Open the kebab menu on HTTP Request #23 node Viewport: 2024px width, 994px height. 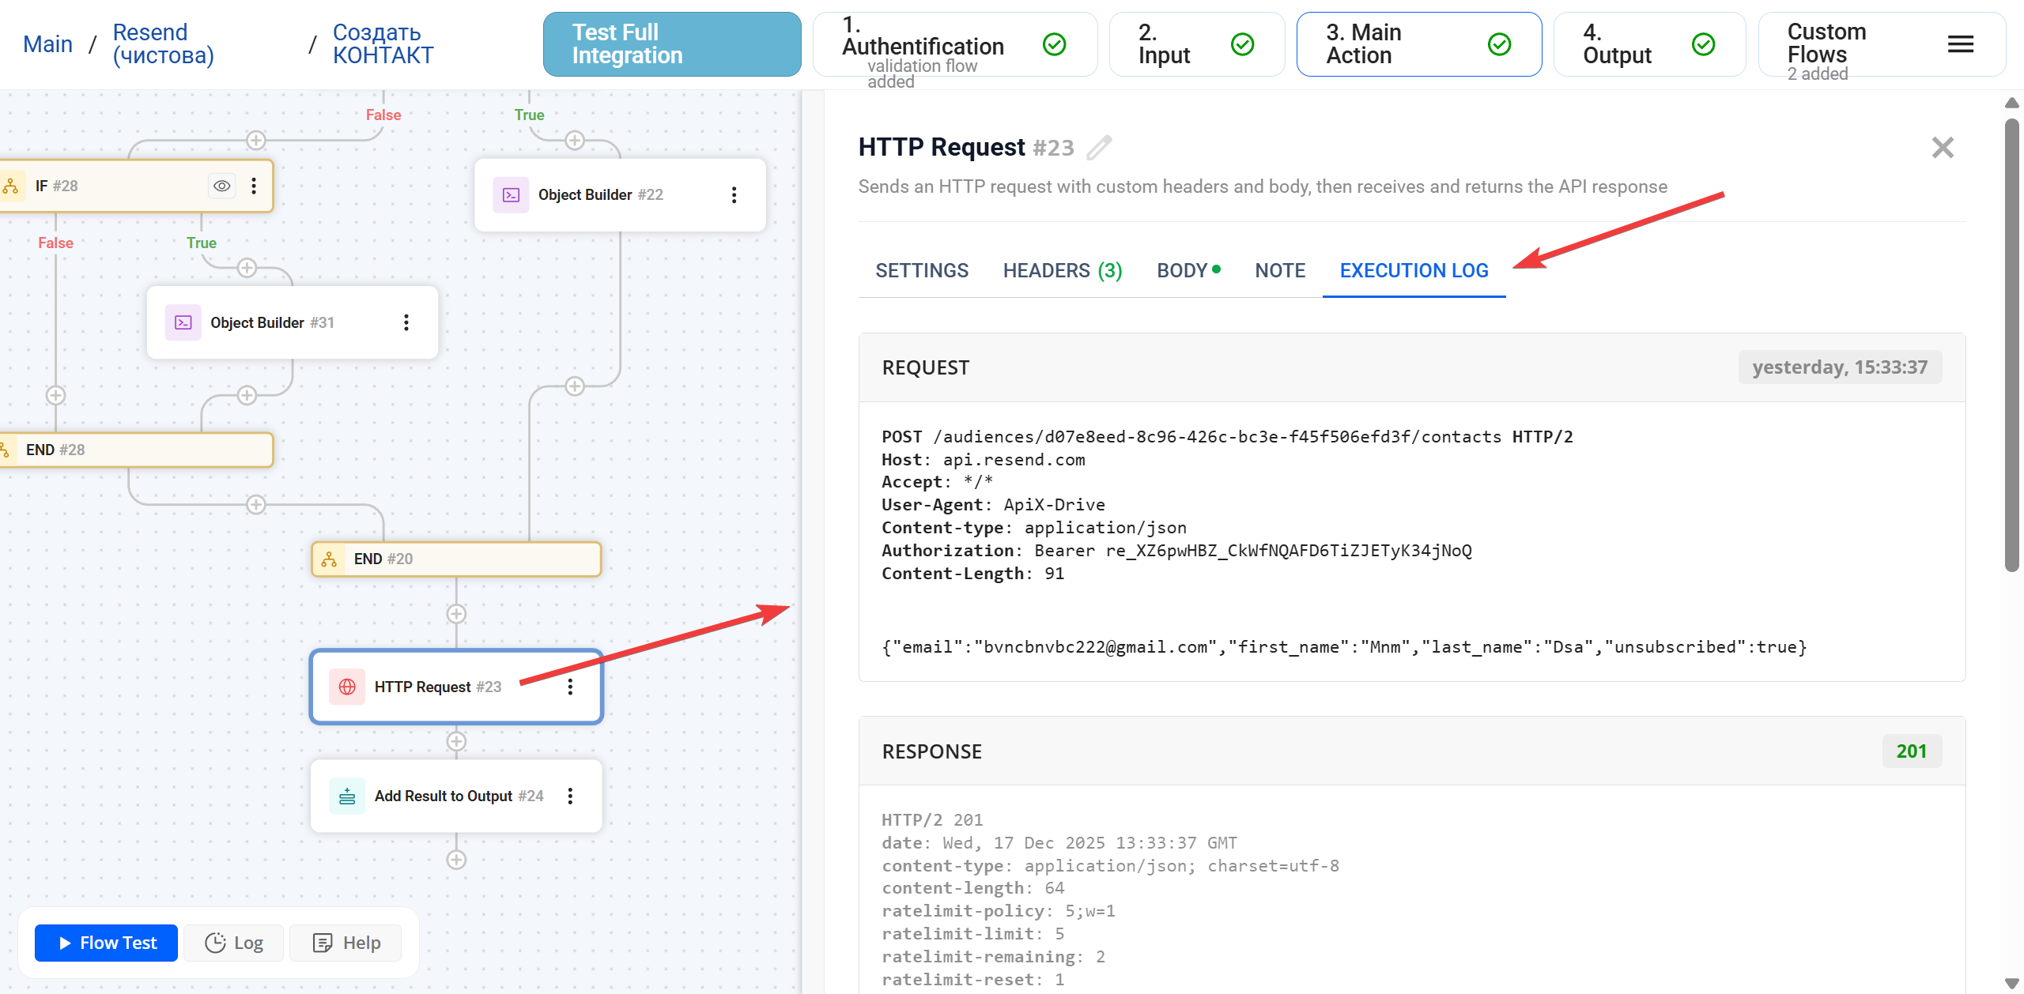(571, 687)
